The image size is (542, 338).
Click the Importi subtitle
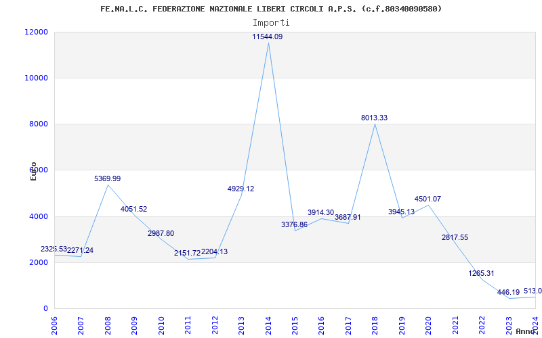click(x=271, y=23)
